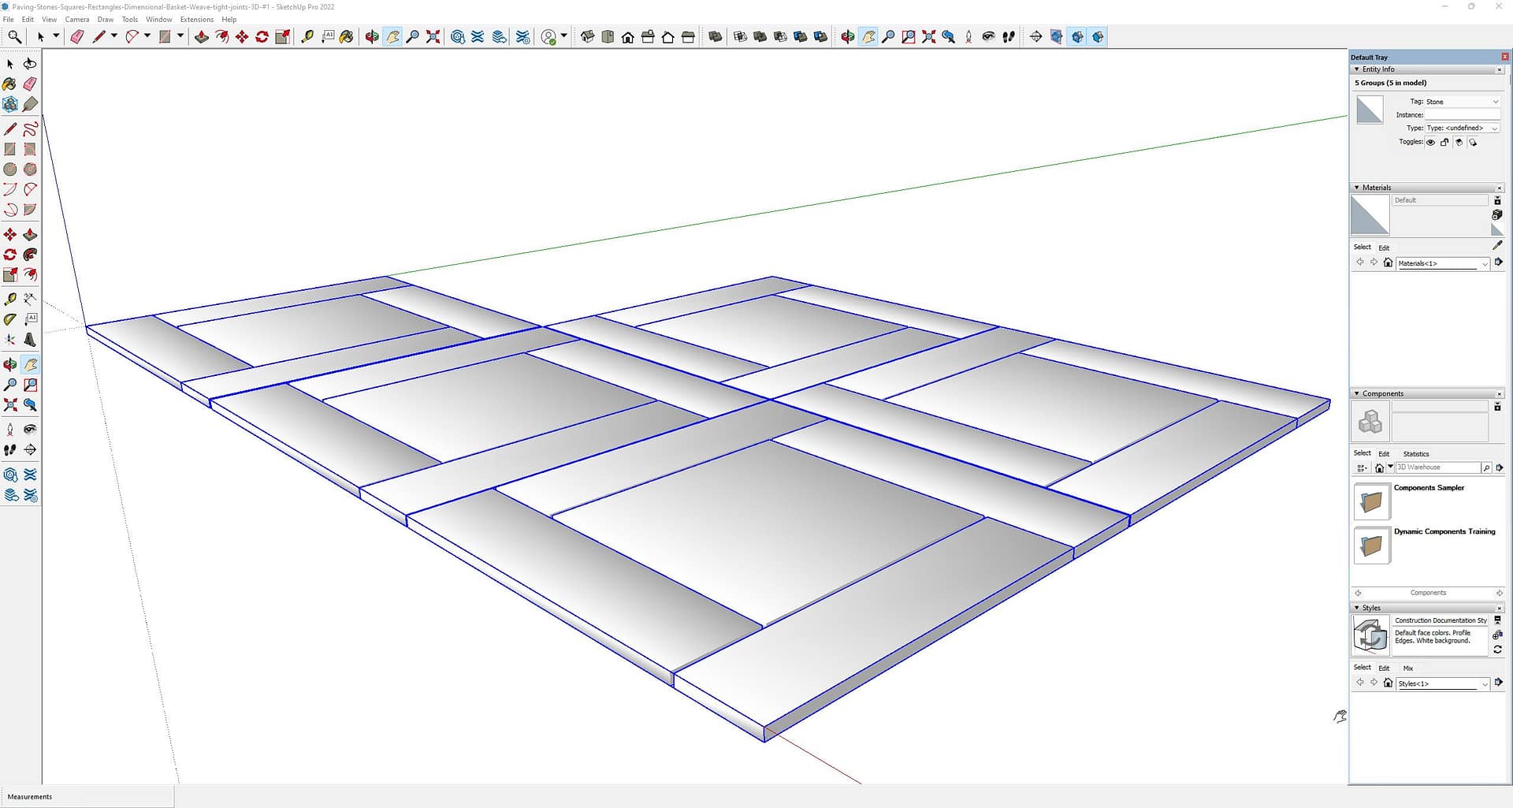Activate the Zoom Extents tool in top toolbar
Image resolution: width=1513 pixels, height=808 pixels.
click(x=433, y=37)
